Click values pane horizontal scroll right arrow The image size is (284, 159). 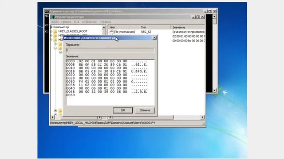point(202,117)
